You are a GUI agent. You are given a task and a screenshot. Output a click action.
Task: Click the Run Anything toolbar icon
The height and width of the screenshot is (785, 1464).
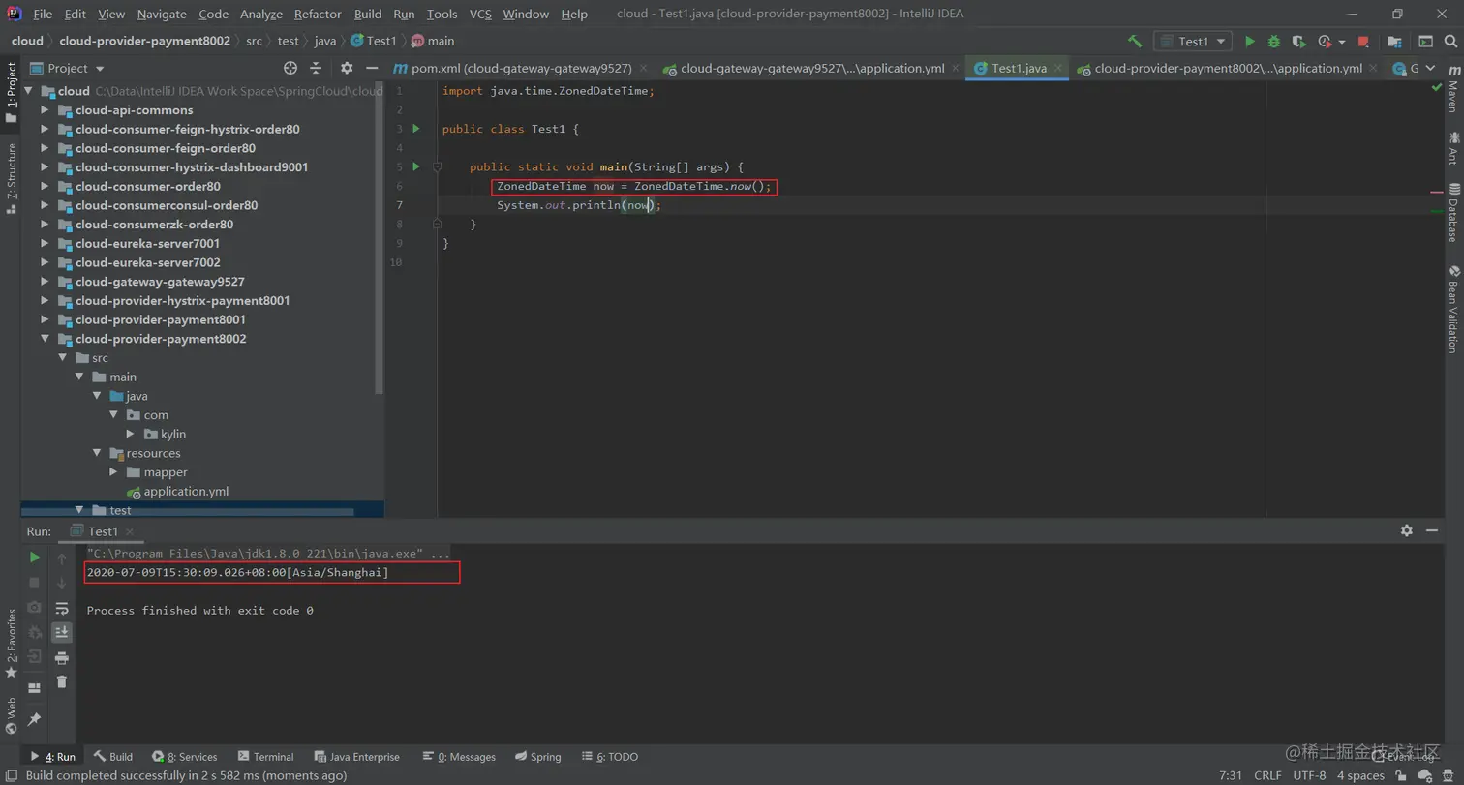1425,42
